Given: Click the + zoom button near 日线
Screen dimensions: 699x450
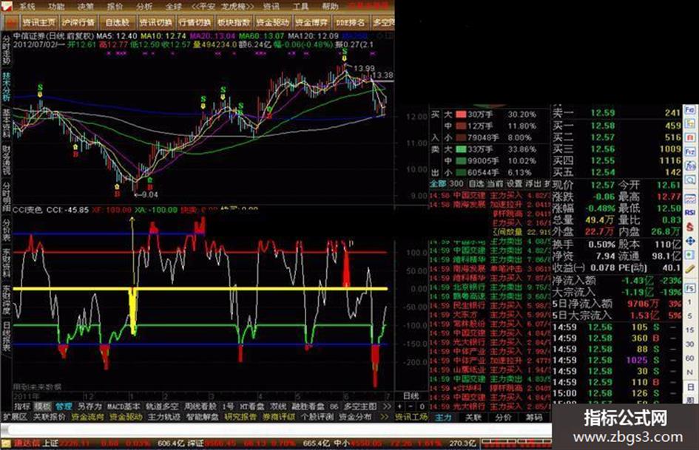Looking at the screenshot, I should [400, 406].
